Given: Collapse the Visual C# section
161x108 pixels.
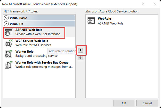Looking at the screenshot, I should coord(7,24).
